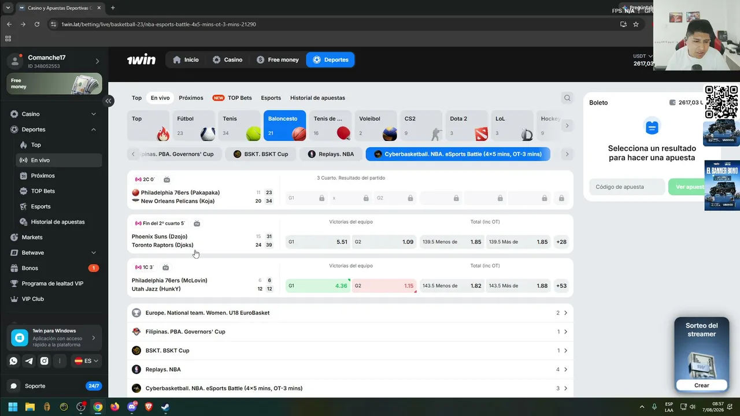740x416 pixels.
Task: Select the Tenis sport card
Action: click(239, 126)
